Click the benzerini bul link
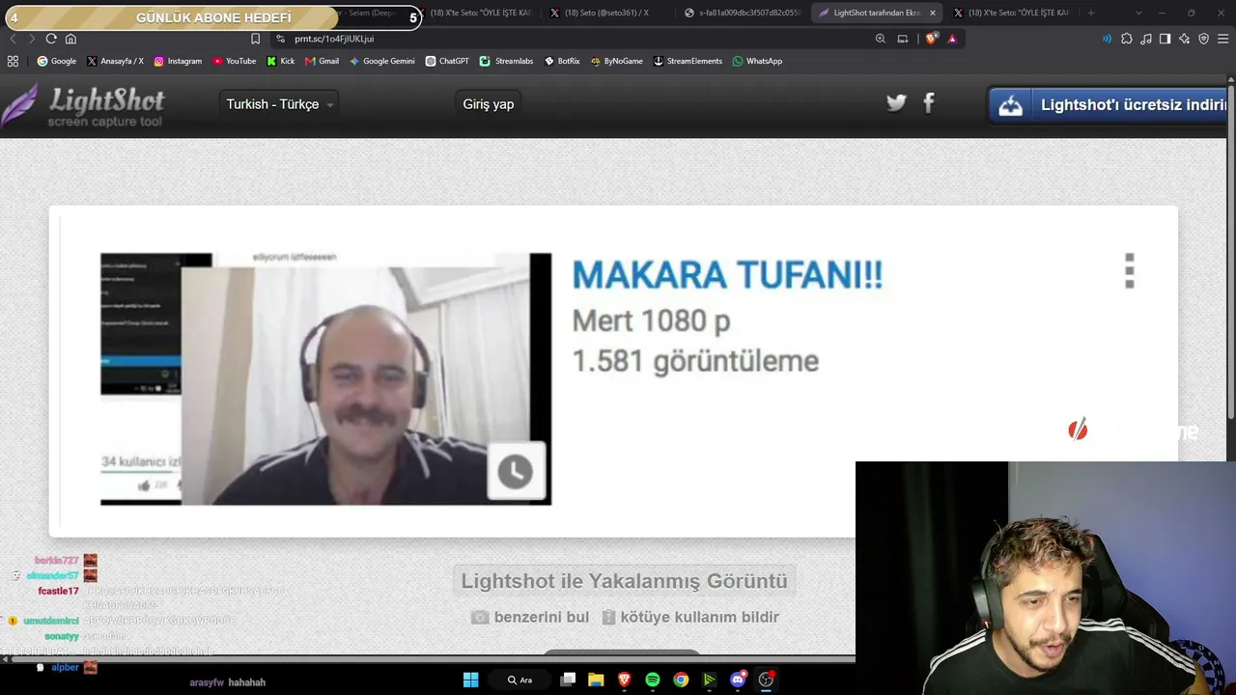The image size is (1236, 695). click(x=530, y=617)
